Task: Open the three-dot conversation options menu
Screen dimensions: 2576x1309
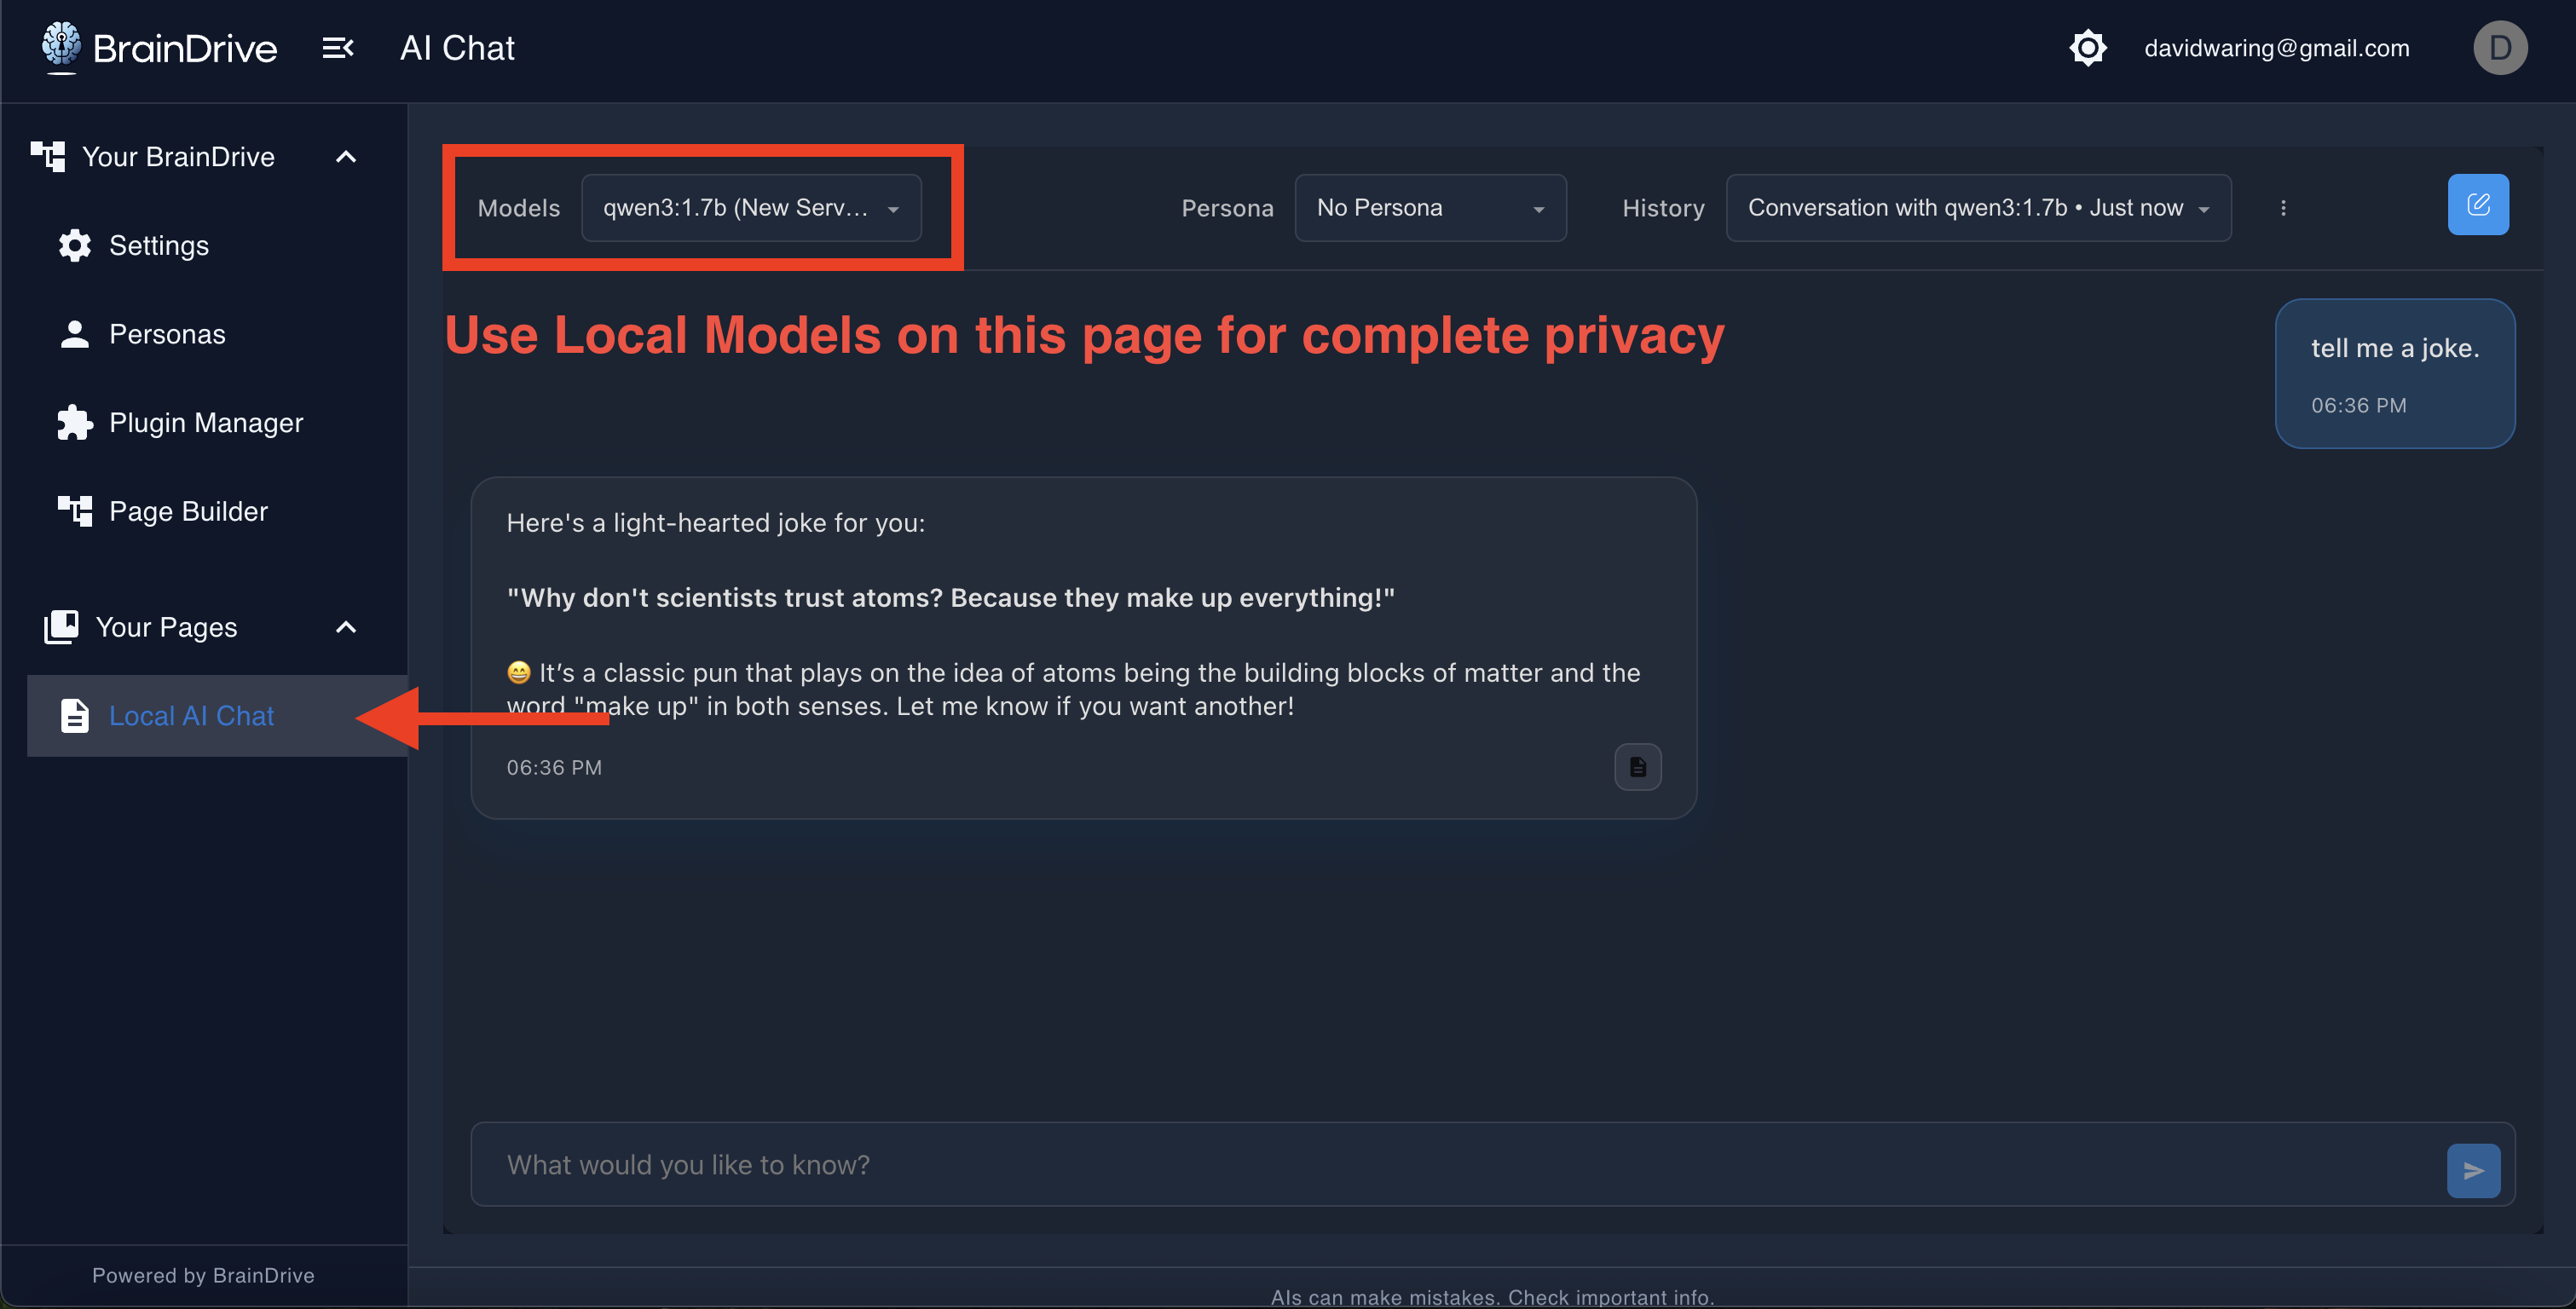Action: click(2283, 208)
